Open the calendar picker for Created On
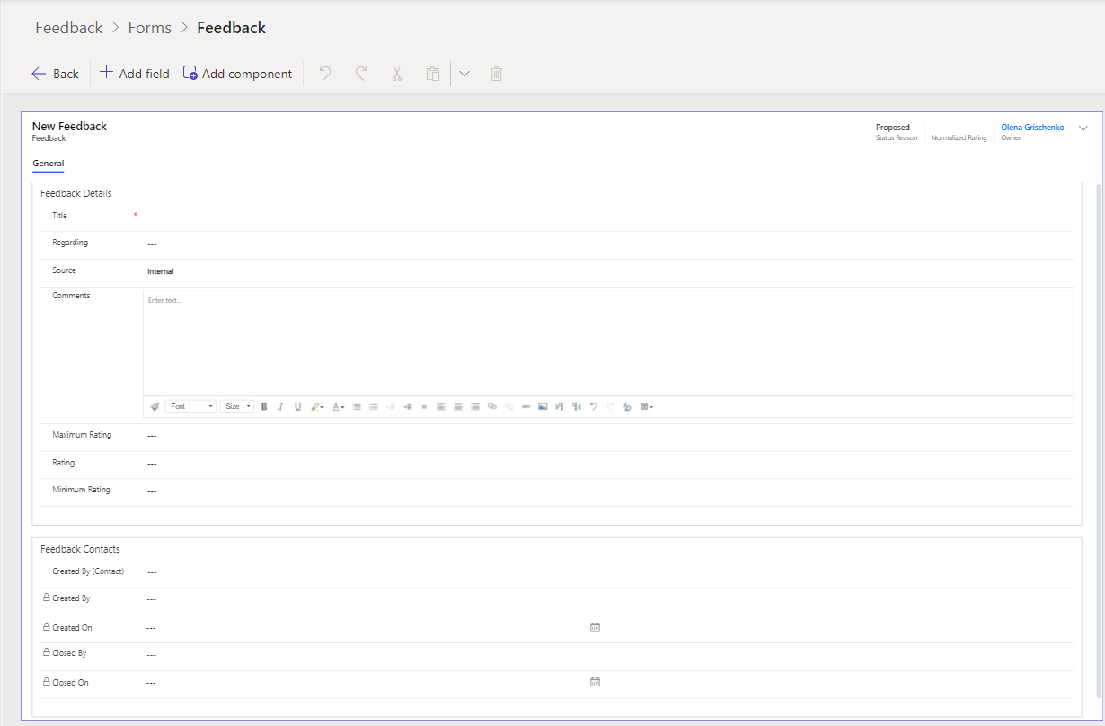This screenshot has width=1105, height=726. coord(595,627)
